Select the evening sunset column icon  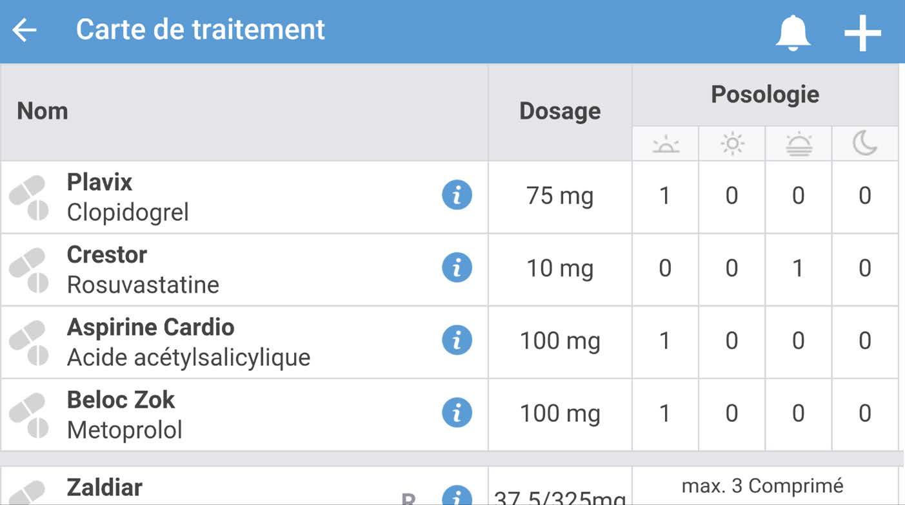[799, 144]
